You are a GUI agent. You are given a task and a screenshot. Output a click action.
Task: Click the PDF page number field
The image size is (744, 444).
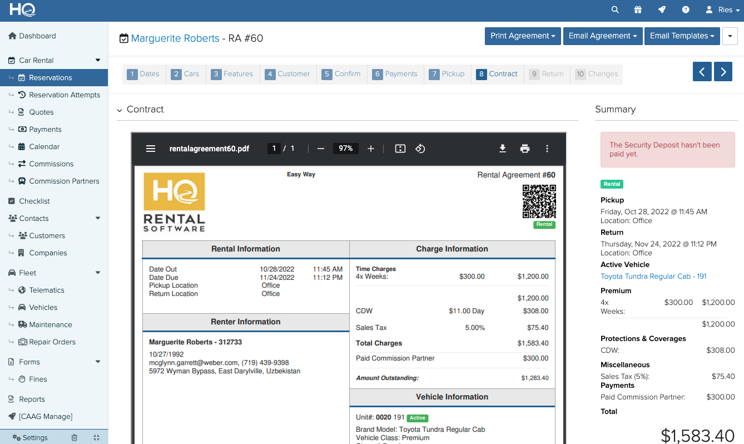(274, 149)
